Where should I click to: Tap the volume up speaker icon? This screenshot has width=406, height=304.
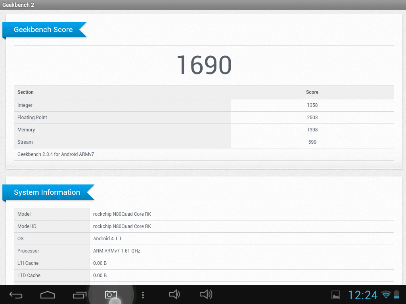(206, 294)
